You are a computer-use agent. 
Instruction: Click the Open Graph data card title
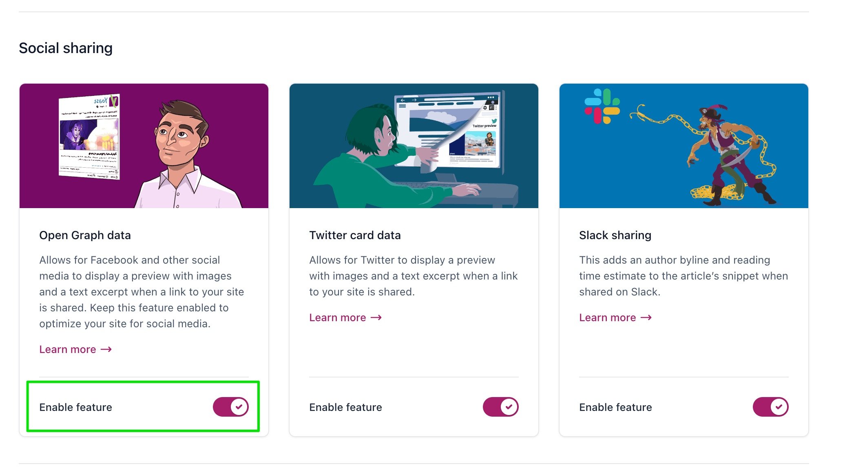tap(84, 235)
